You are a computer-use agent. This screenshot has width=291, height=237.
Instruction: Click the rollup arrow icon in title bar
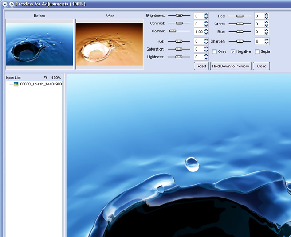[12, 4]
